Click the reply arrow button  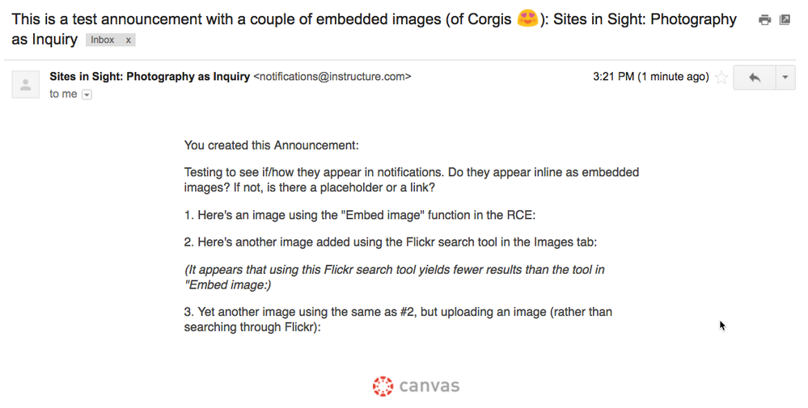pyautogui.click(x=754, y=78)
